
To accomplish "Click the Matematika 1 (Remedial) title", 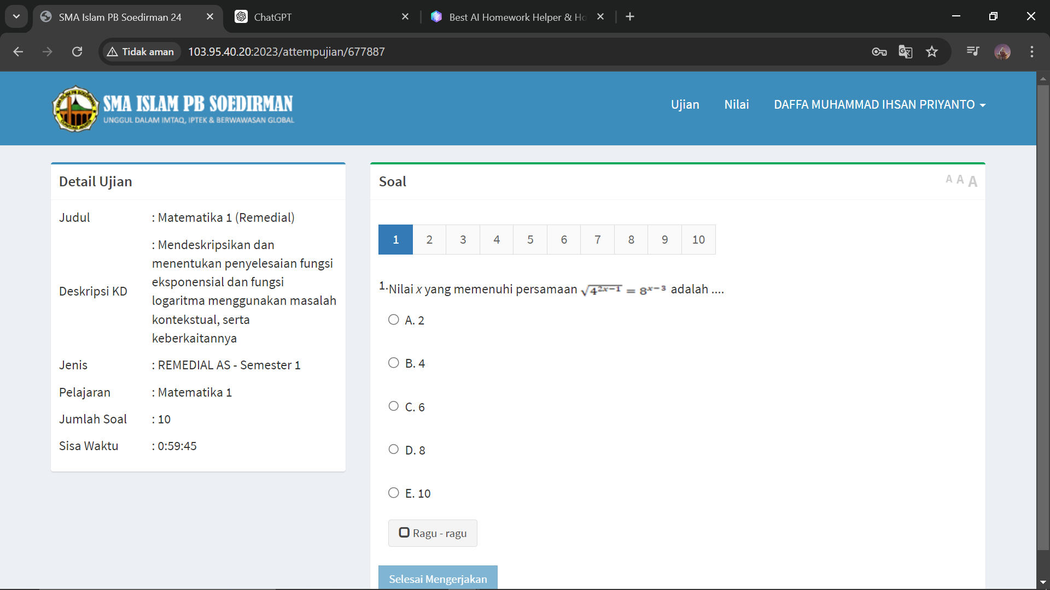I will click(x=226, y=217).
